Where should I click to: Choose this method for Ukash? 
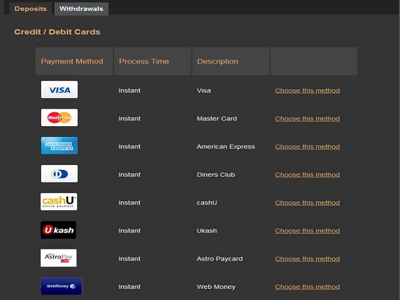point(307,231)
